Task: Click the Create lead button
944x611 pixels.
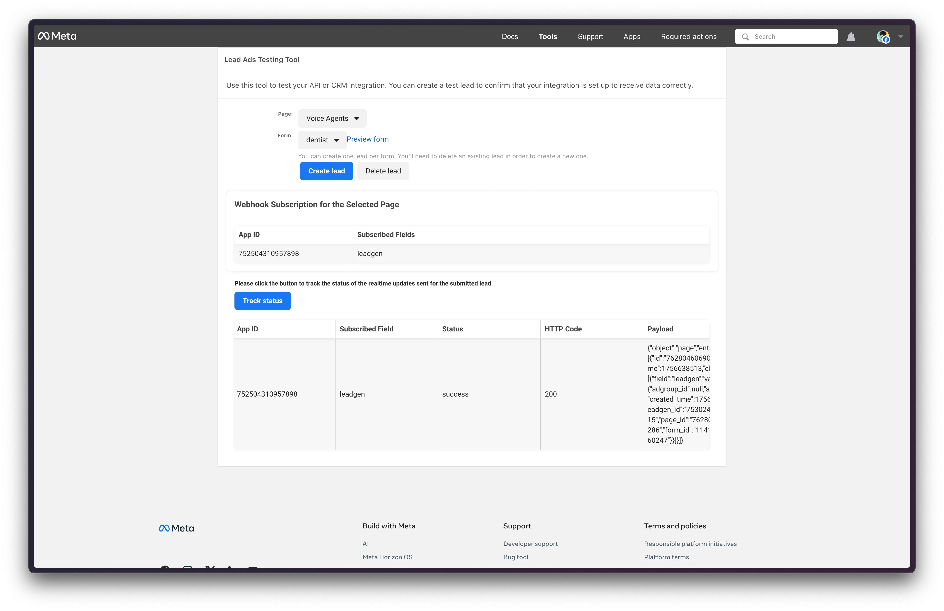Action: click(x=327, y=171)
